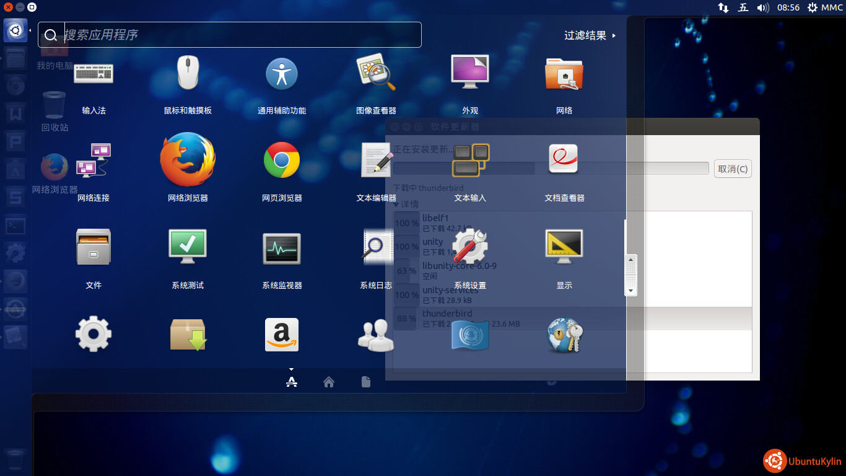846x476 pixels.
Task: Open the sound volume indicator menu
Action: tap(763, 7)
